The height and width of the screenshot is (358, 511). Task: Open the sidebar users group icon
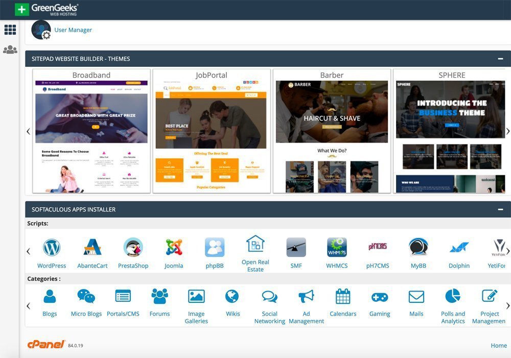10,50
